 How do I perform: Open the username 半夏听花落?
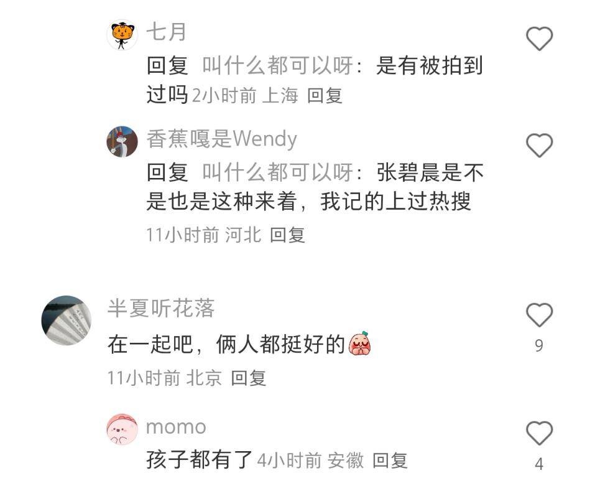(161, 308)
